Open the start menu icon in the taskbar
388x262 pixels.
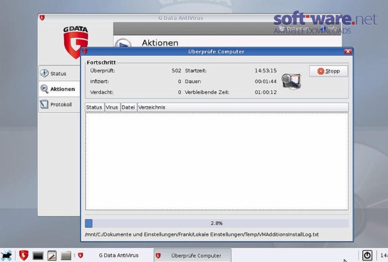coord(6,255)
